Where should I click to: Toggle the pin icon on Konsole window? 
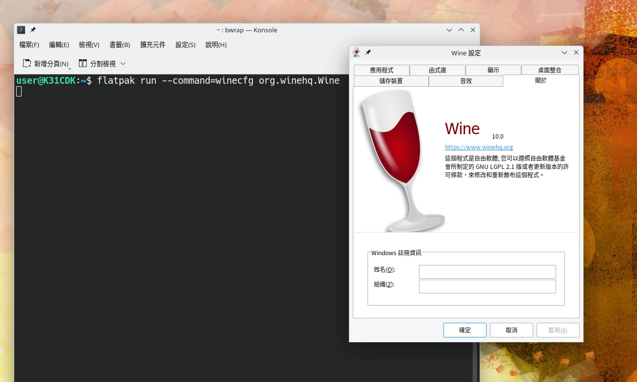(x=33, y=30)
